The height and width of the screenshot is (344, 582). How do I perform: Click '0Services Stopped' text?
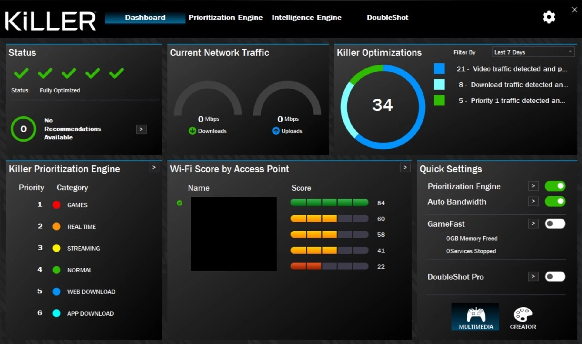pos(471,251)
